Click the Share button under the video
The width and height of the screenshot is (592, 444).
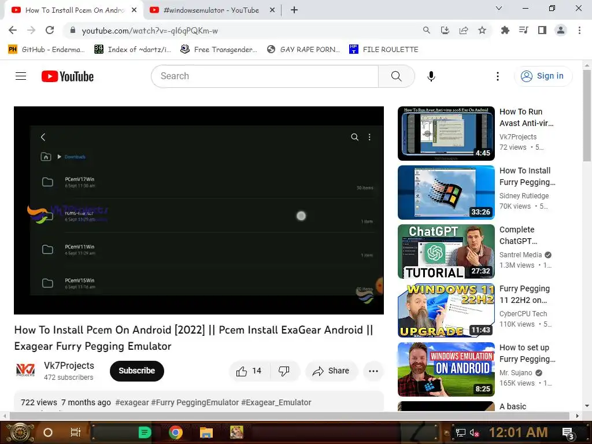tap(331, 371)
